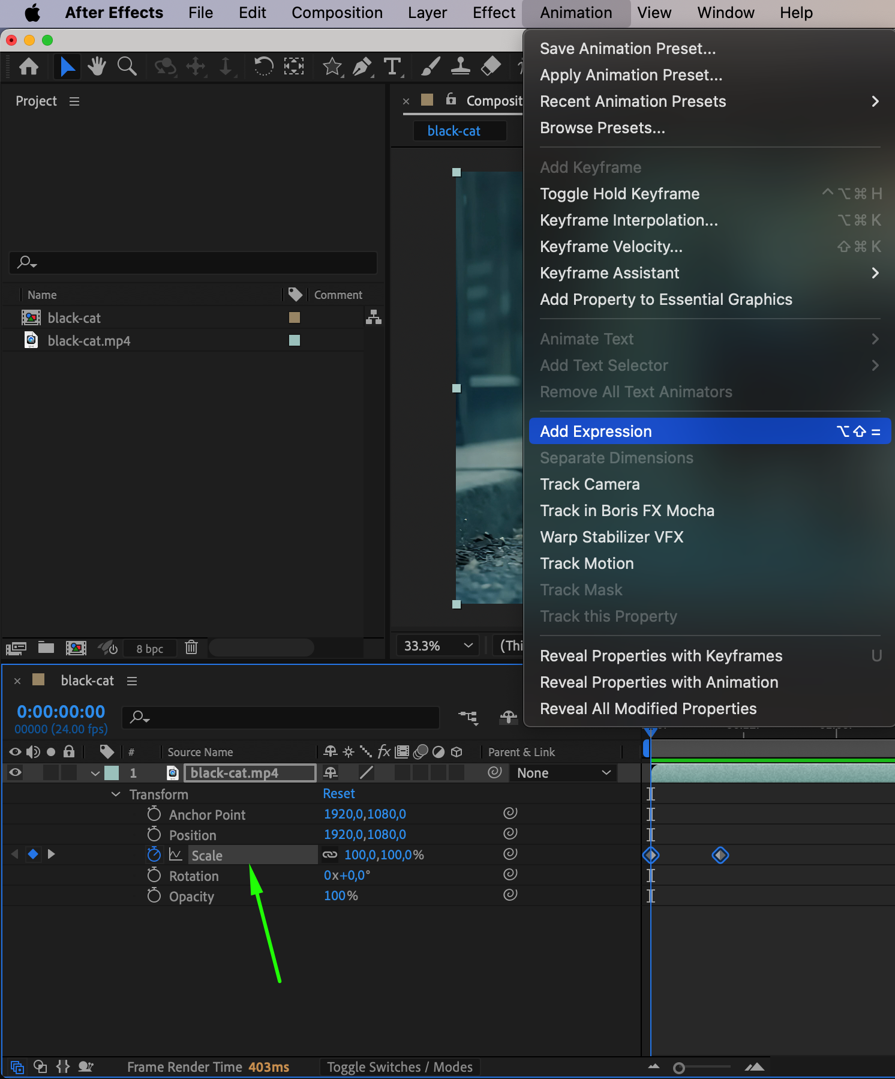Viewport: 895px width, 1079px height.
Task: Create a new folder in Project panel
Action: click(46, 647)
